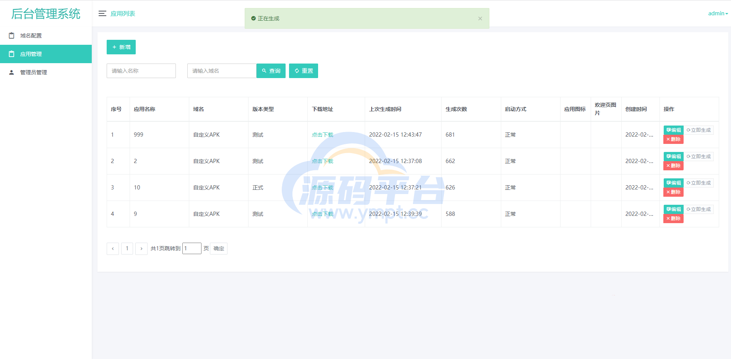Click 点击下载 link for app 10

coord(322,188)
